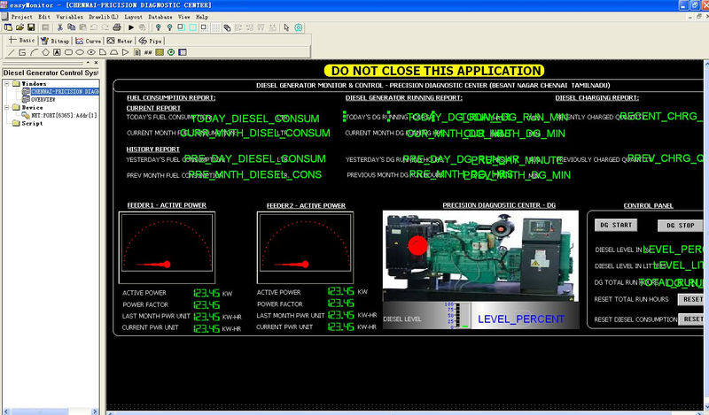Click the printer icon
Screen dimensions: 709x415
click(x=117, y=27)
